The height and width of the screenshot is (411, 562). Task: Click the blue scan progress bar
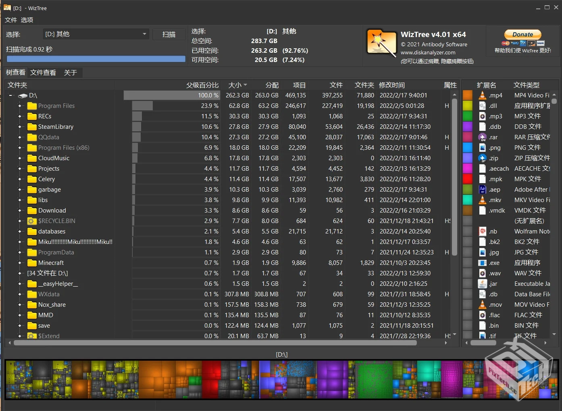coord(96,59)
